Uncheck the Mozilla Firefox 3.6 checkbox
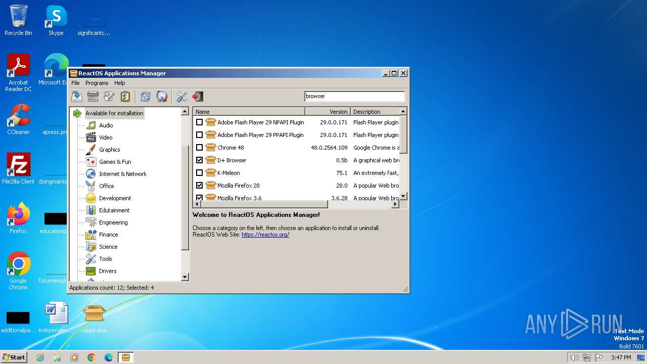Screen dimensions: 647x364 coord(199,198)
